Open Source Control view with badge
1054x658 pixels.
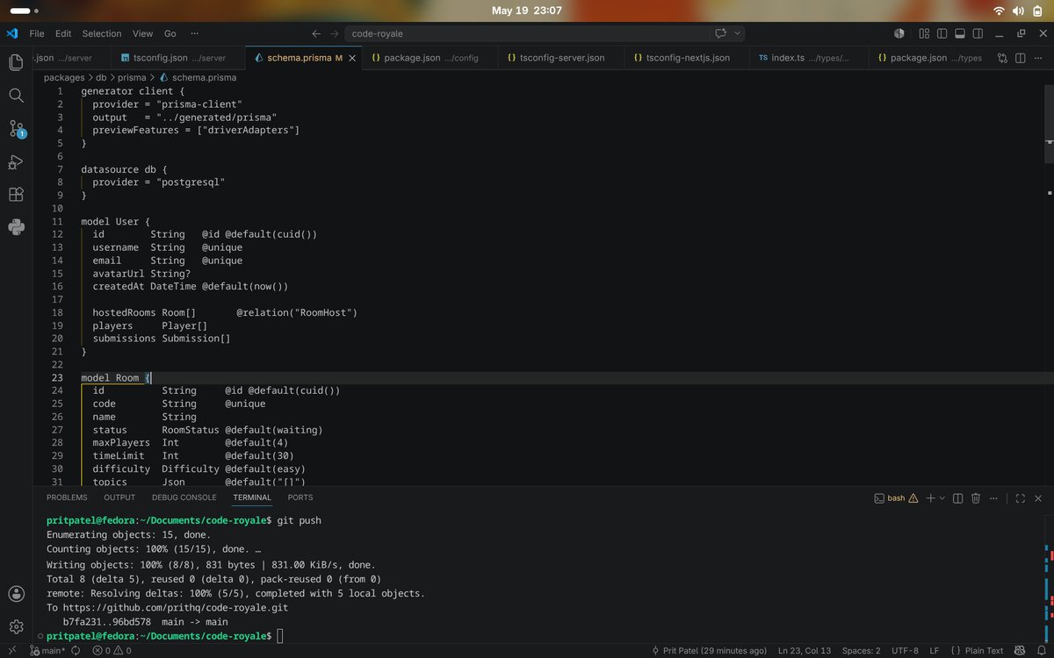point(16,129)
